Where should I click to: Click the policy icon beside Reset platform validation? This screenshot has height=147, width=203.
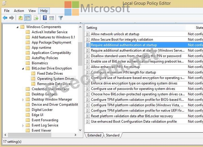click(88, 116)
